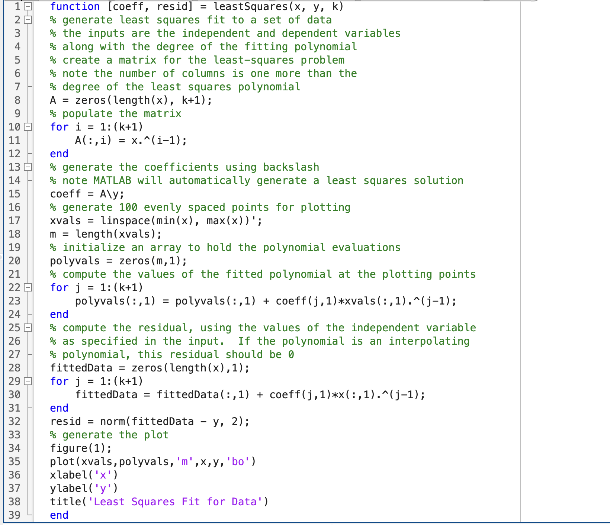Click the fittedData accumulation statement on line 30
The image size is (610, 525).
[250, 395]
